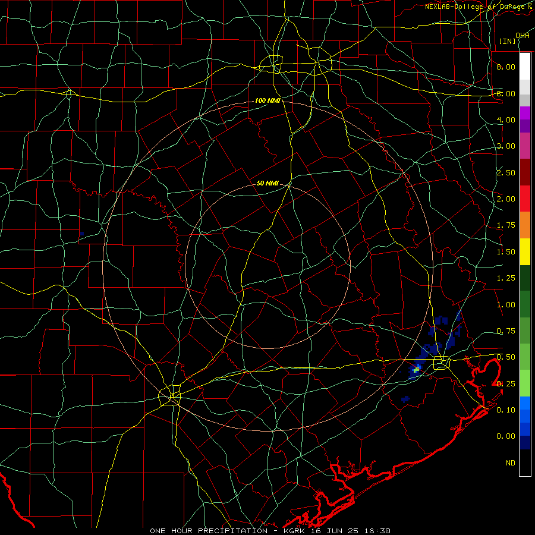Image resolution: width=535 pixels, height=535 pixels.
Task: Click the small blue echo south of the main rain cluster
Action: [405, 399]
